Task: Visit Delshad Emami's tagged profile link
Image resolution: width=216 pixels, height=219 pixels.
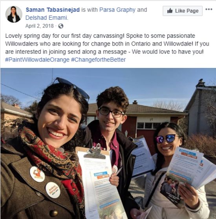Action: point(47,18)
